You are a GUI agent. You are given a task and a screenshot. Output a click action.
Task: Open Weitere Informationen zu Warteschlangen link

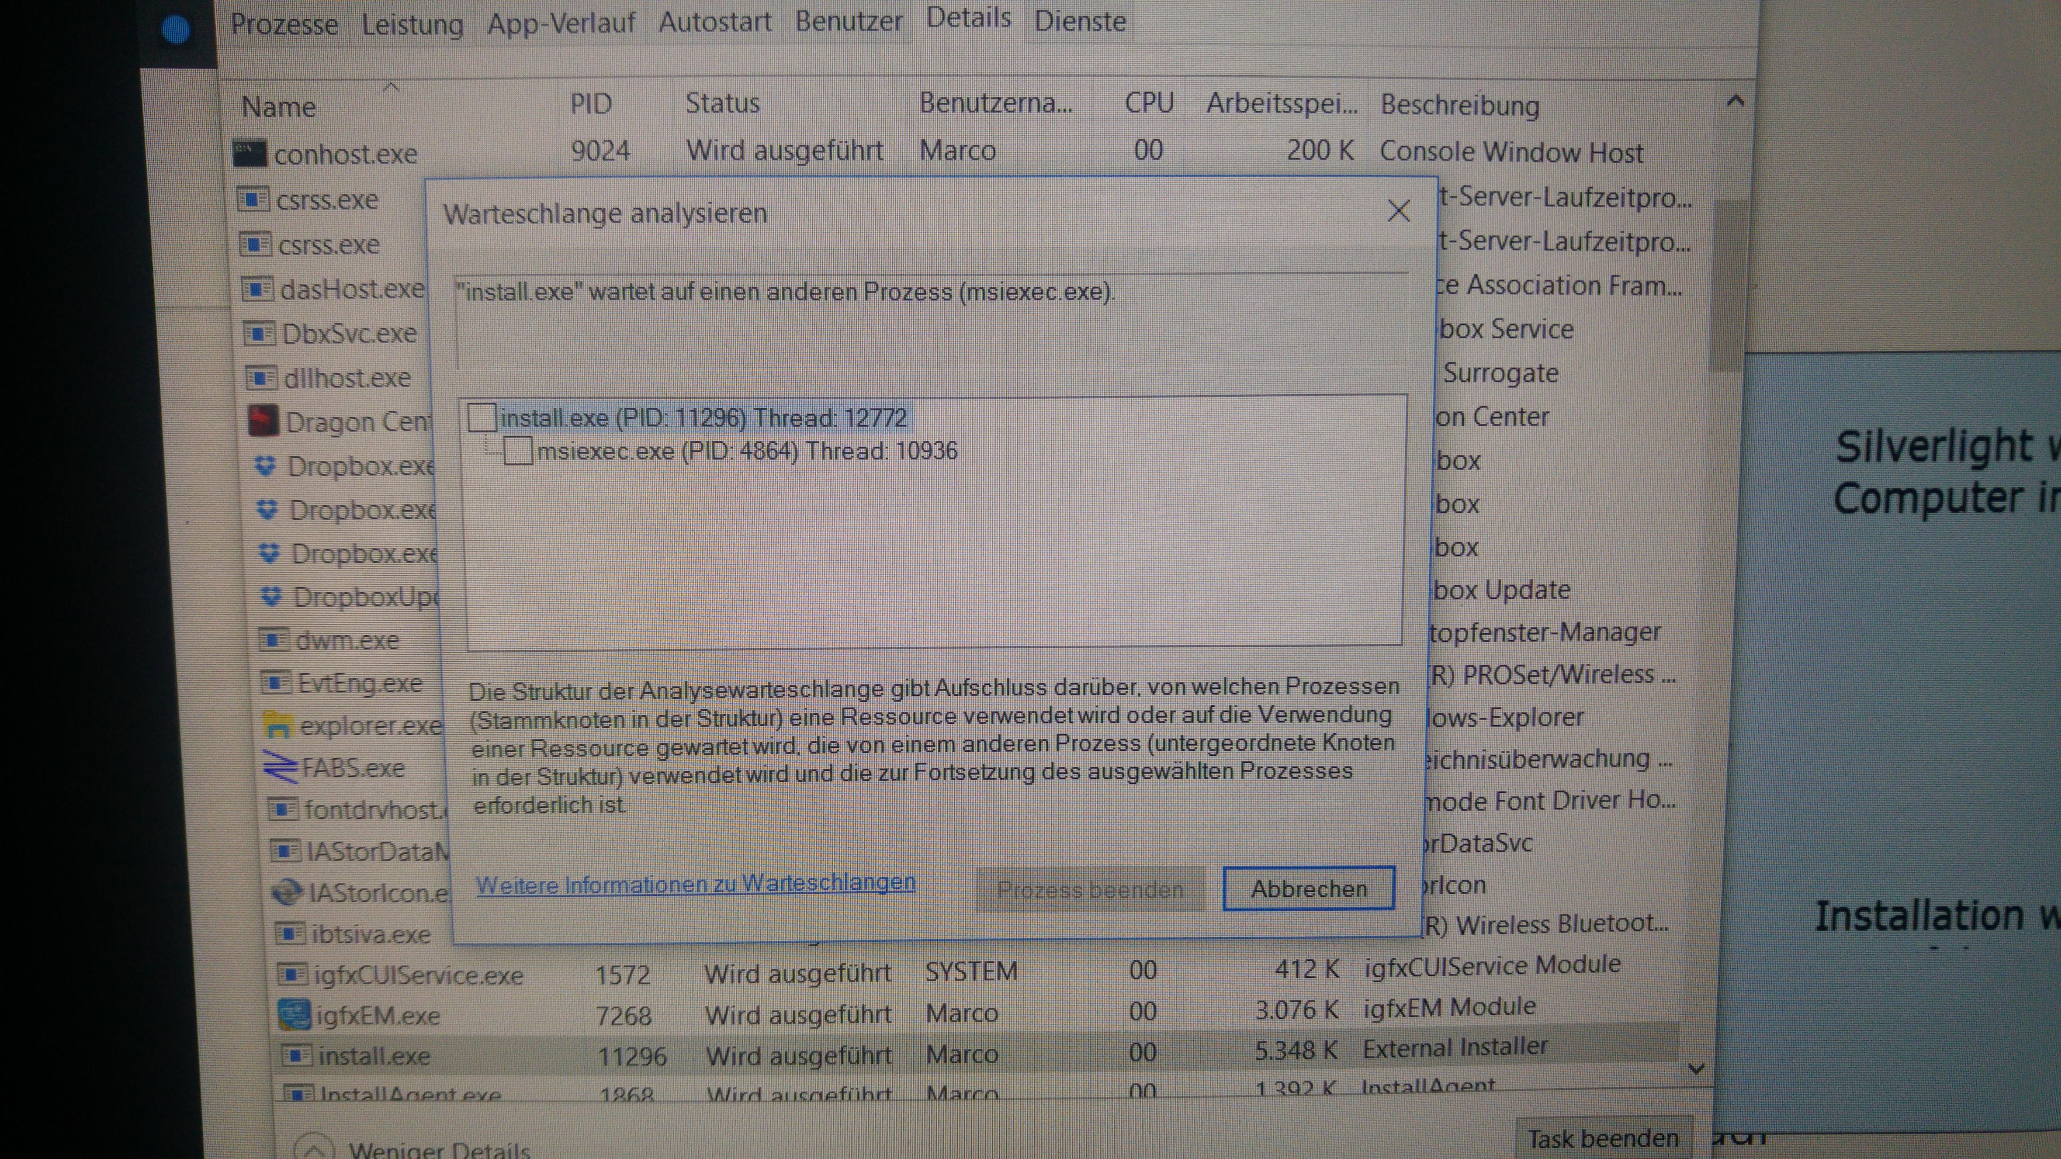point(695,883)
